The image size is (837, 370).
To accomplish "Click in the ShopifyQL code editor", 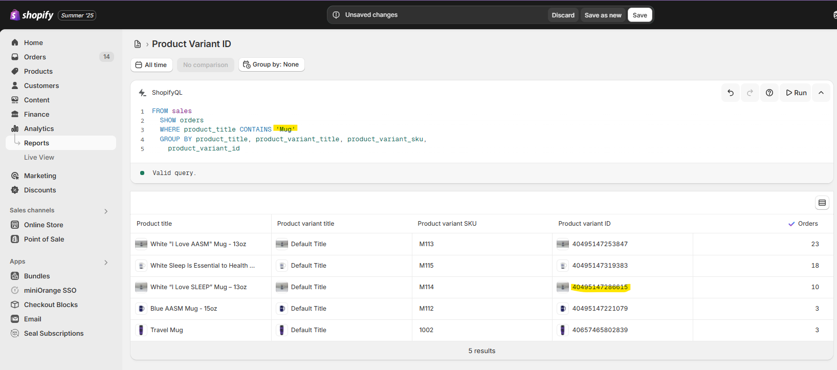I will (481, 130).
